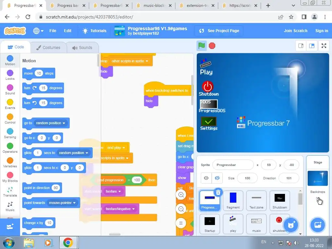Open the Choose a Backdrop button
The height and width of the screenshot is (249, 332).
(x=318, y=225)
